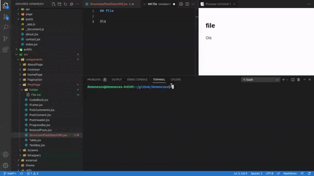This screenshot has width=314, height=176.
Task: Open editor more actions ellipsis
Action: coord(193,4)
